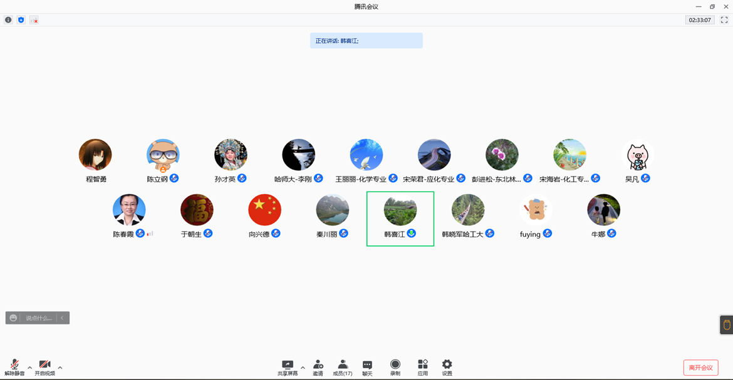Collapse the 说点什么 chat input bar
Viewport: 733px width, 380px height.
click(x=62, y=318)
